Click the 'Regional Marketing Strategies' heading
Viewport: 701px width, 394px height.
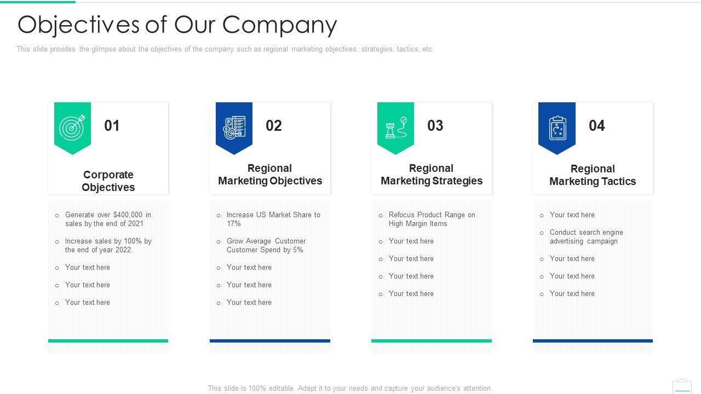432,175
